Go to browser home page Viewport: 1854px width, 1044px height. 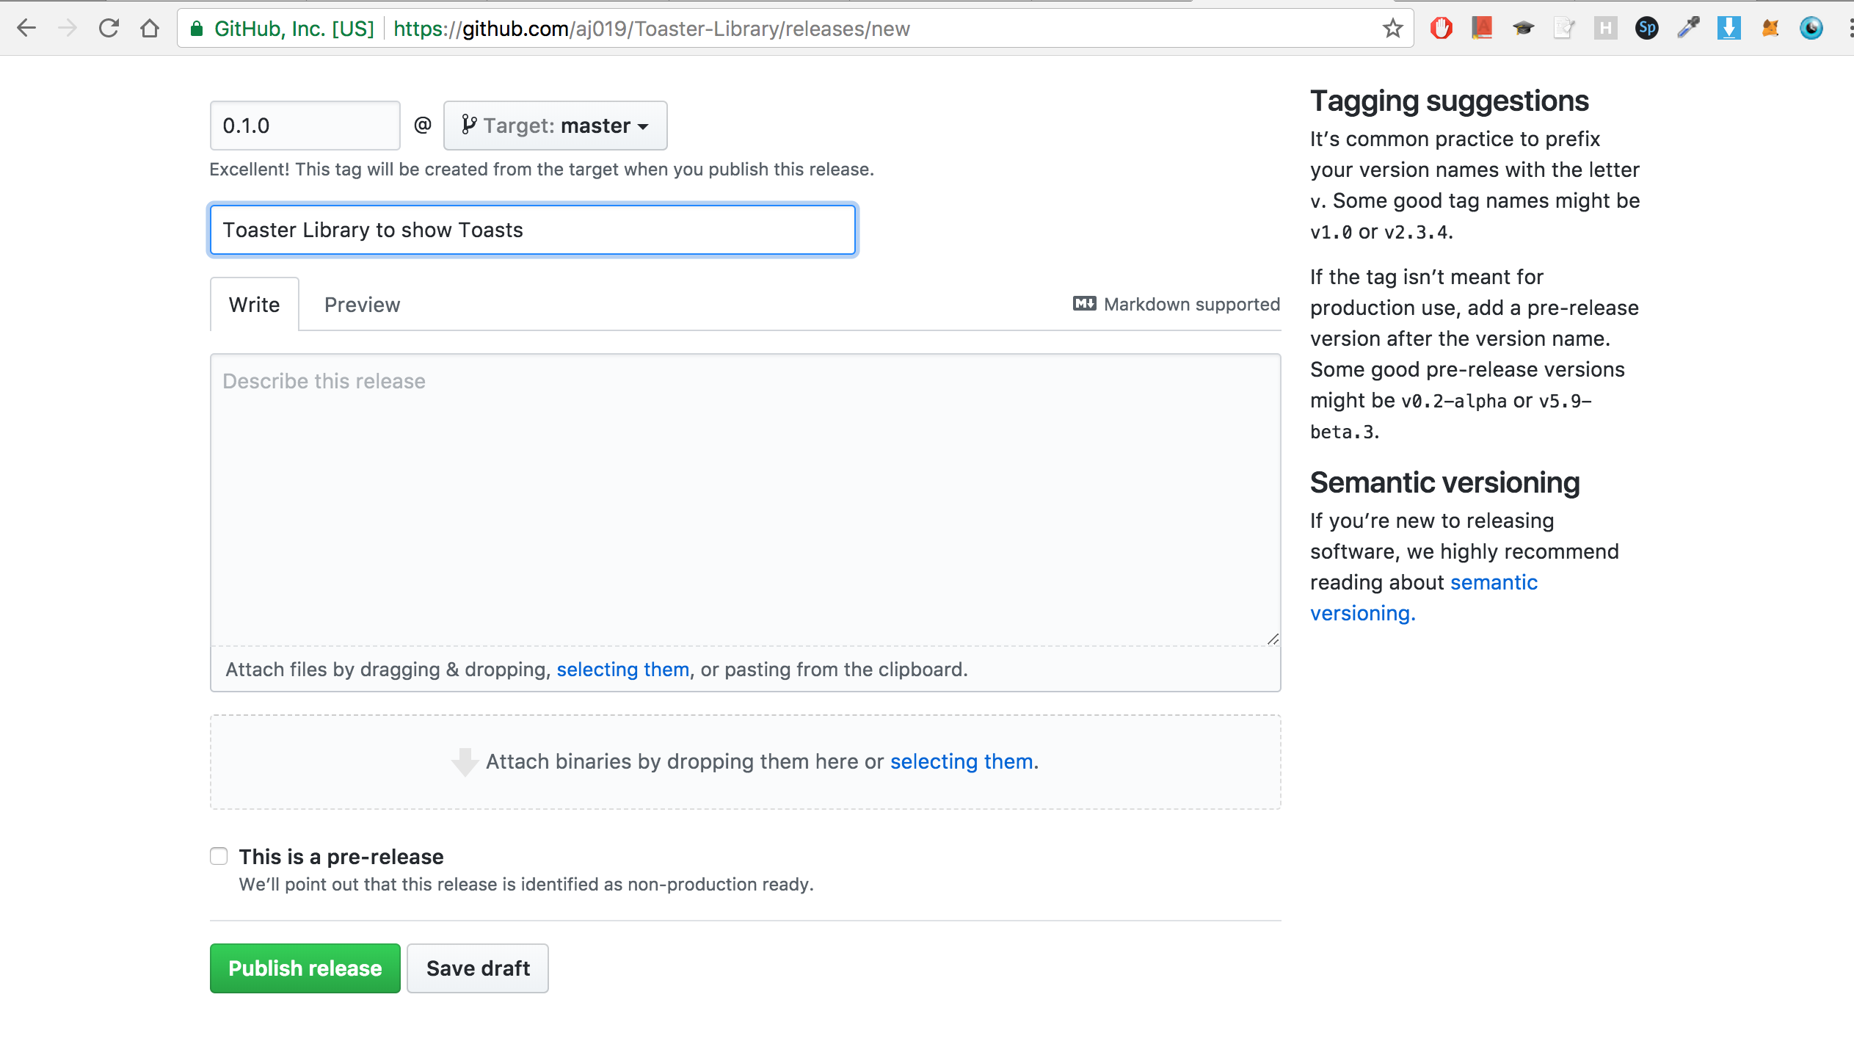click(150, 29)
